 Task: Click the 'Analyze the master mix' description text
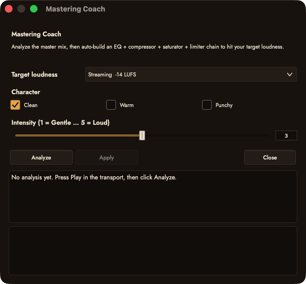point(148,47)
